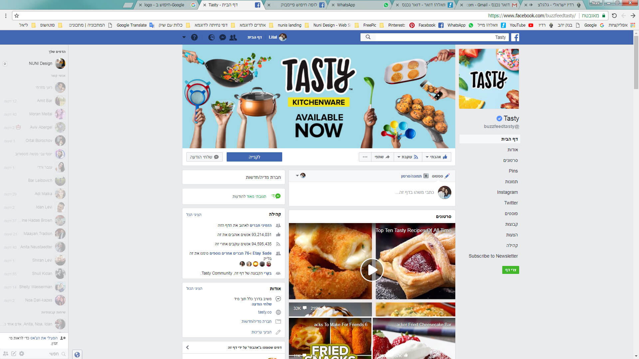Open the Help question mark menu
Screen dimensions: 639x359
pyautogui.click(x=194, y=37)
